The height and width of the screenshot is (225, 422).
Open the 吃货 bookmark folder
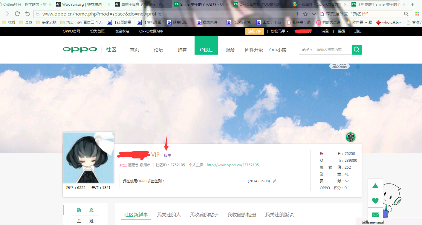click(x=9, y=22)
